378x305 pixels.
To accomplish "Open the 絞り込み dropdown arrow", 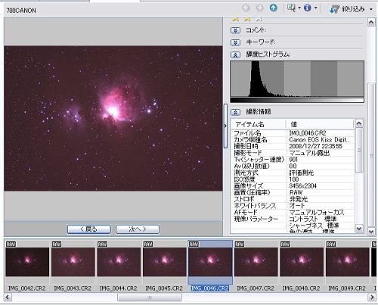I will coord(371,9).
